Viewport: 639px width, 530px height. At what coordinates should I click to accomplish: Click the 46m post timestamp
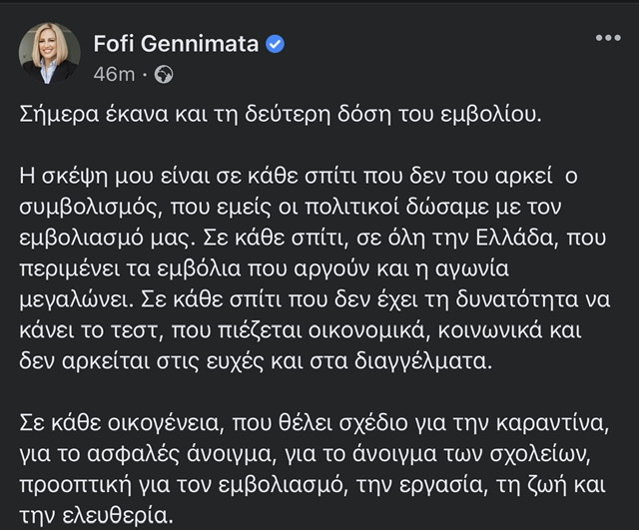point(108,74)
